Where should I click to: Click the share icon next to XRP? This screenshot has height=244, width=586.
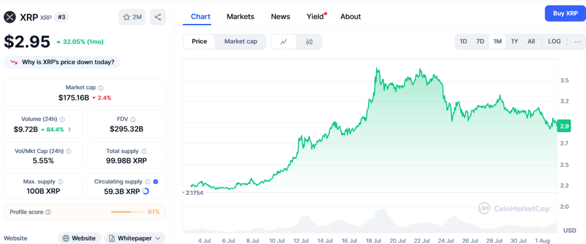pos(158,17)
